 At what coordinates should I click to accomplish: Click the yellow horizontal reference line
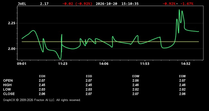point(110,42)
